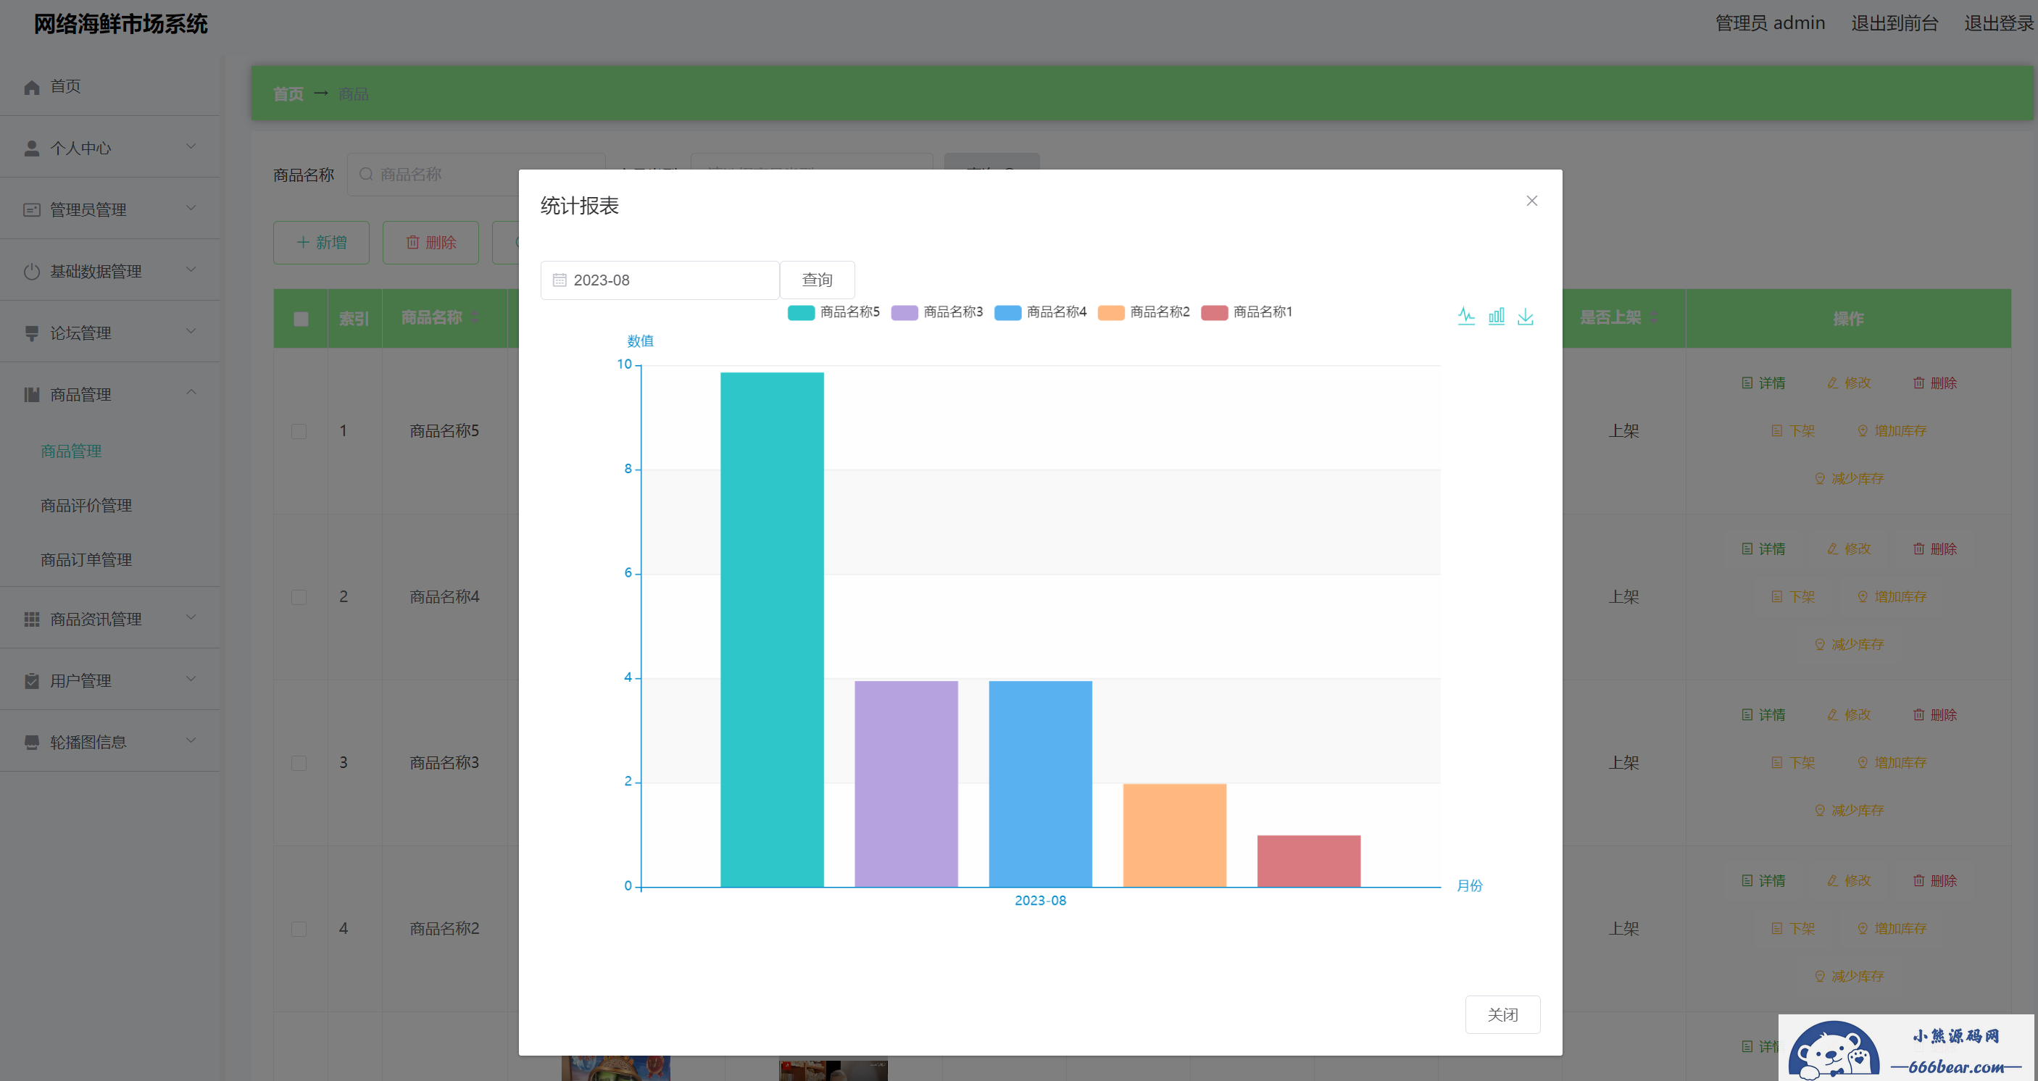Click the 基础数据管理 power icon
The image size is (2038, 1081).
[x=32, y=271]
